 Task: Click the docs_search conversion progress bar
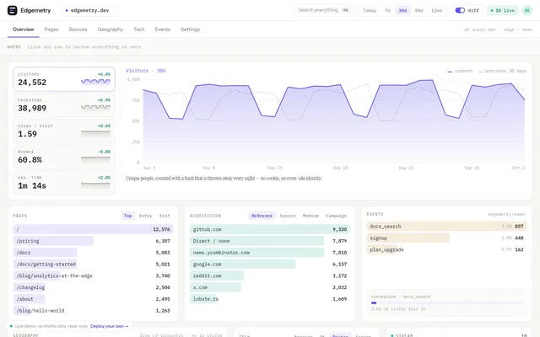pos(446,303)
